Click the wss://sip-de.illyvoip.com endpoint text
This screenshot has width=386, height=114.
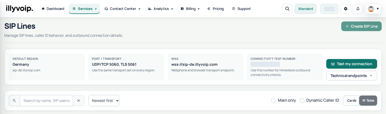pyautogui.click(x=194, y=64)
